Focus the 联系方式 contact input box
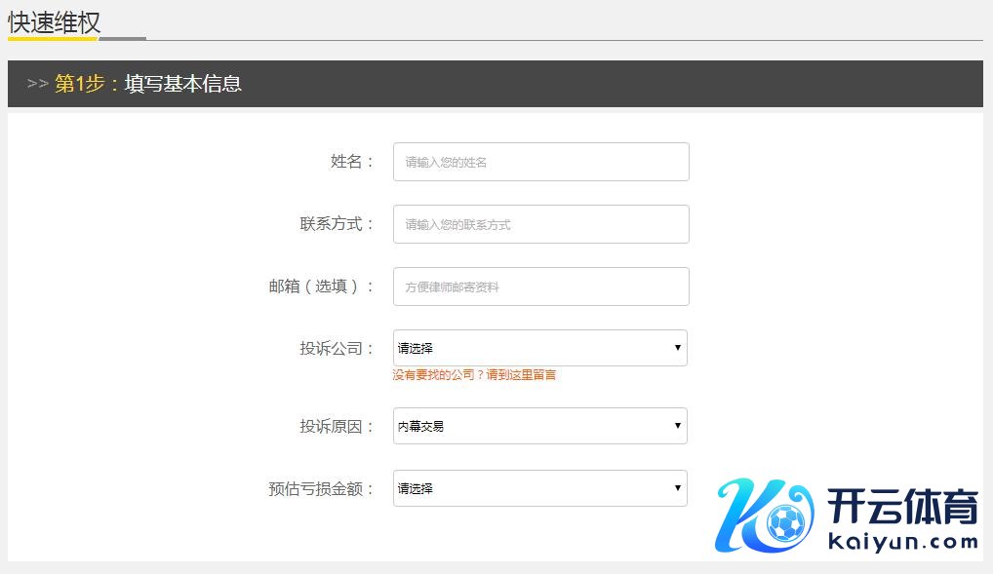Image resolution: width=993 pixels, height=574 pixels. (540, 224)
